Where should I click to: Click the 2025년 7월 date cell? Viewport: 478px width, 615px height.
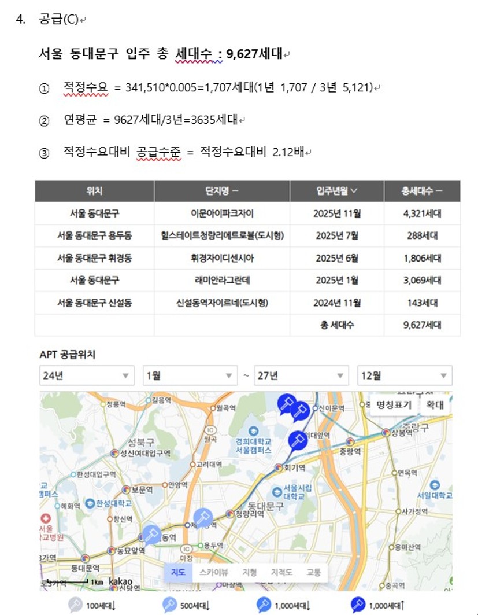point(337,235)
